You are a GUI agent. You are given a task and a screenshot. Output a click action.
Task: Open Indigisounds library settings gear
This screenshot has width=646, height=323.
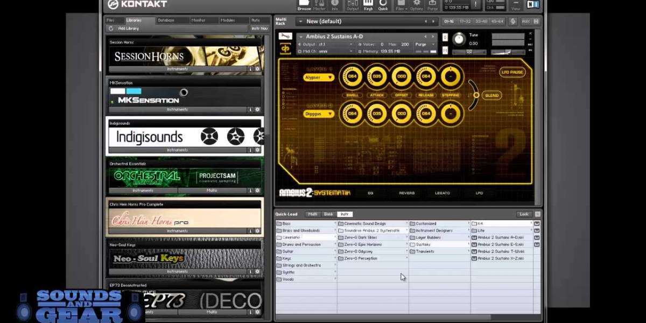pyautogui.click(x=257, y=150)
